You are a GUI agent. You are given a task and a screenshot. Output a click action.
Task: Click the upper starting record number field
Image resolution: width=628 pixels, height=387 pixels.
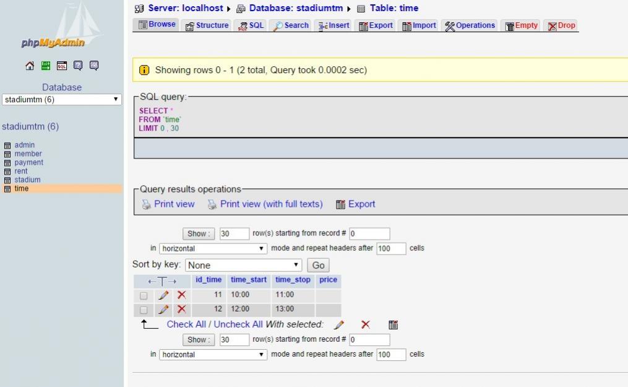(369, 233)
